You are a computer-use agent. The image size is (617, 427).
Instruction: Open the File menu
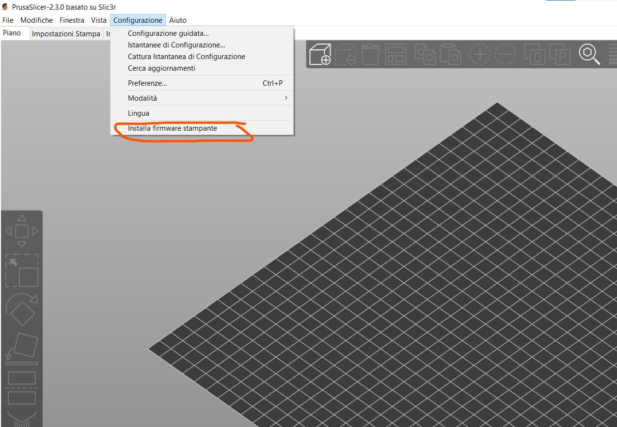[x=8, y=20]
